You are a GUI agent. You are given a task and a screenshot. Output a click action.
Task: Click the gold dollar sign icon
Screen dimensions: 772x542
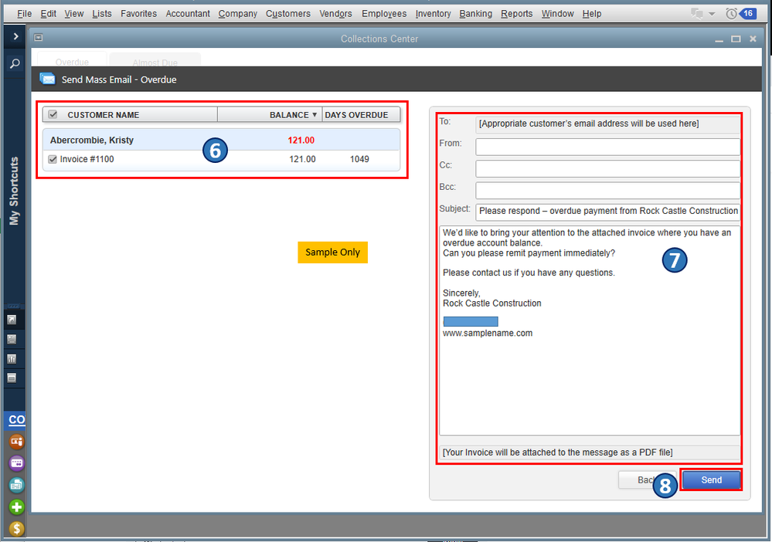[x=16, y=529]
